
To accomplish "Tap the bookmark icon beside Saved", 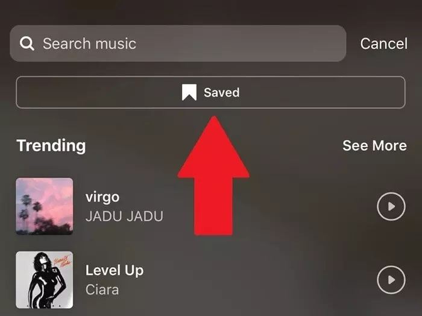I will [x=189, y=92].
